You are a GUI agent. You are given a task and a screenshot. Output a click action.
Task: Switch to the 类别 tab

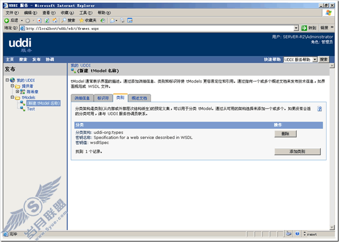(120, 98)
